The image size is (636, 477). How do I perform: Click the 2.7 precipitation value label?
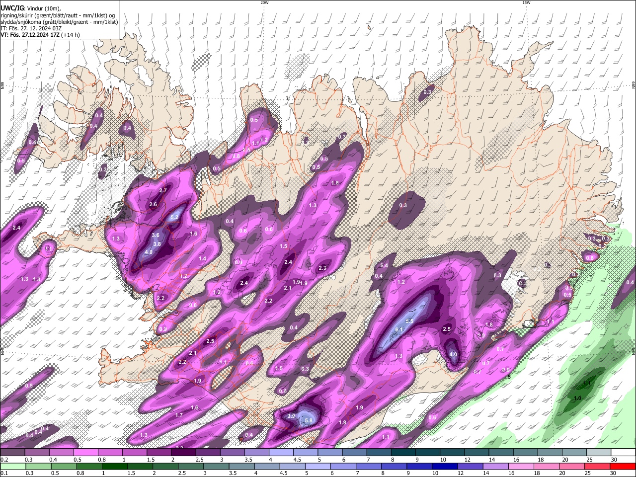(163, 190)
